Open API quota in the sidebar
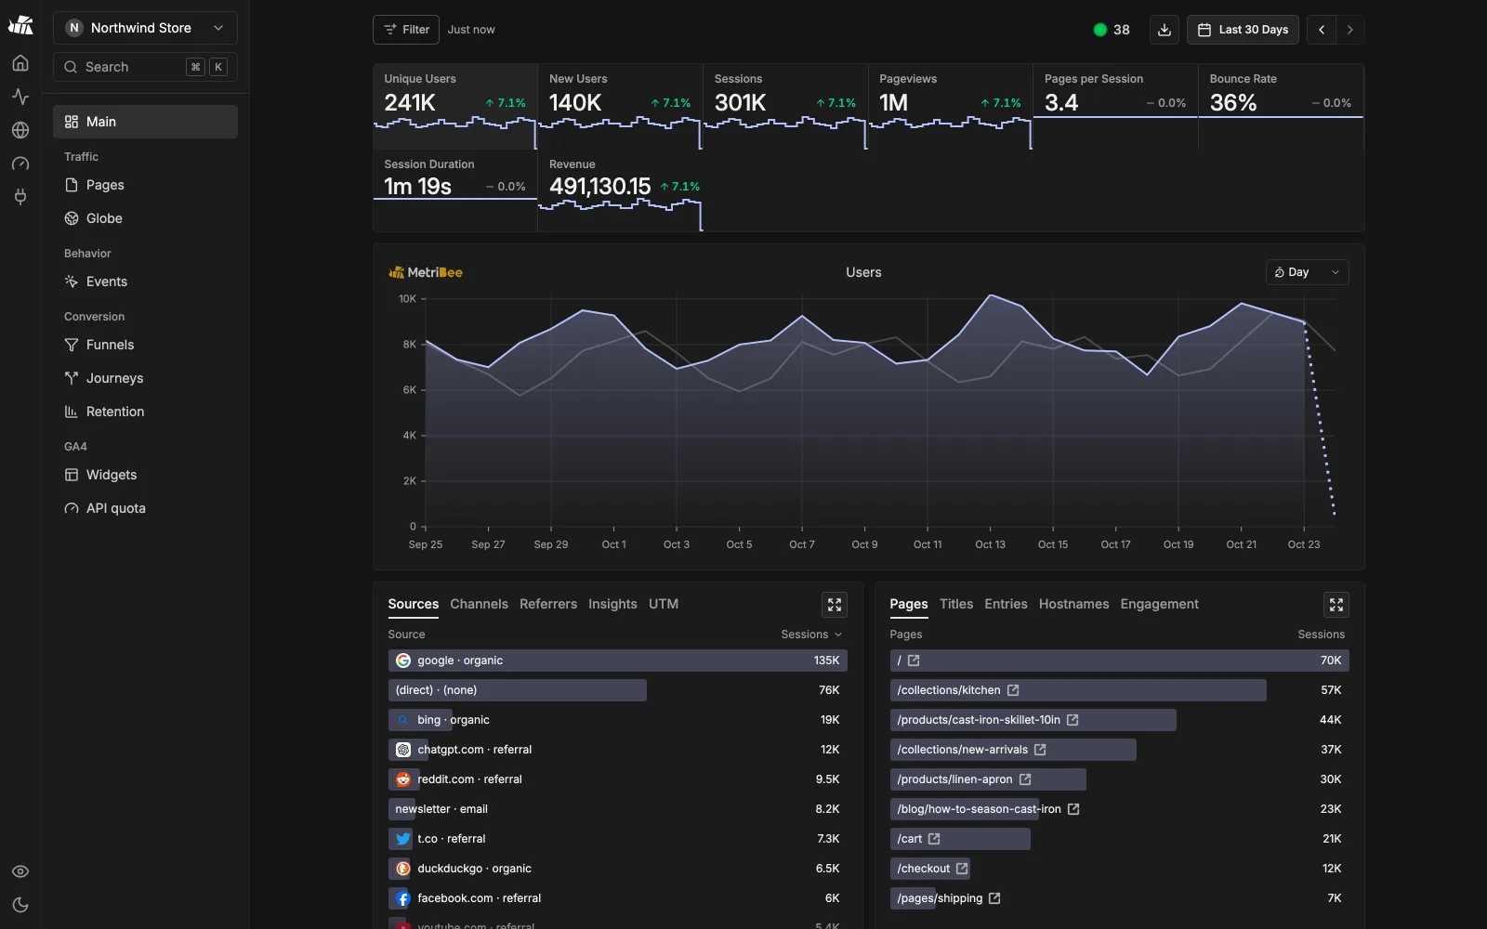The image size is (1487, 929). (145, 508)
